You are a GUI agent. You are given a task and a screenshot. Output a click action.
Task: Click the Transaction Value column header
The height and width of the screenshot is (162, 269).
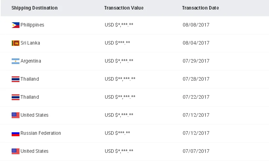[x=124, y=8]
